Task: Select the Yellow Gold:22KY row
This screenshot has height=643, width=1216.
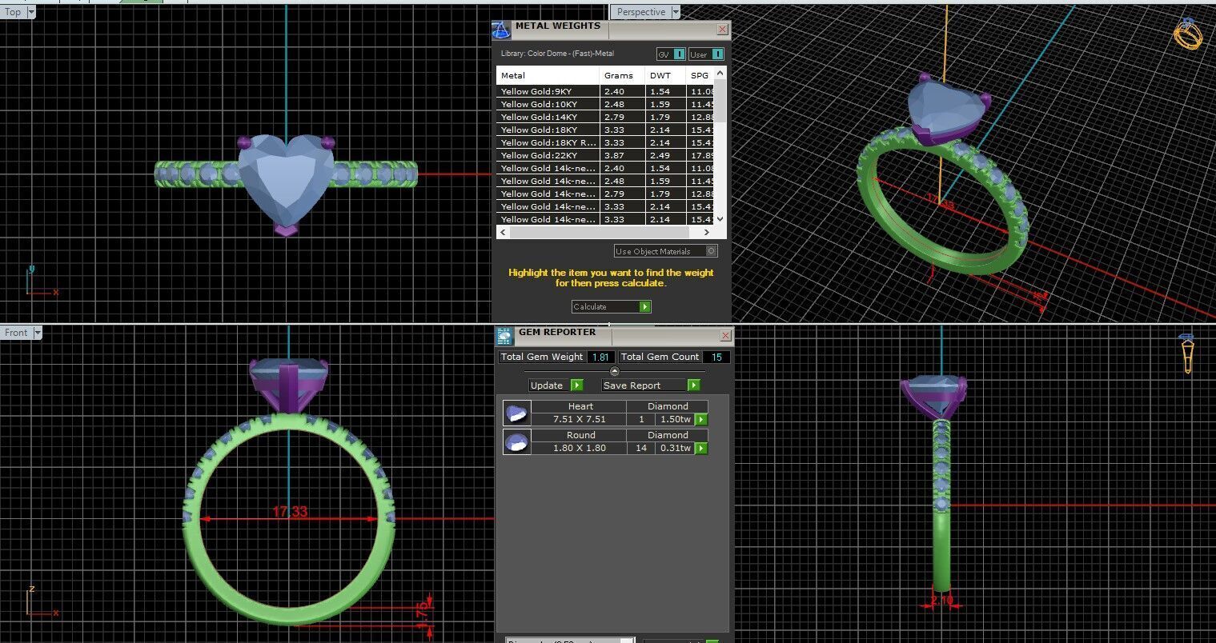Action: 605,155
